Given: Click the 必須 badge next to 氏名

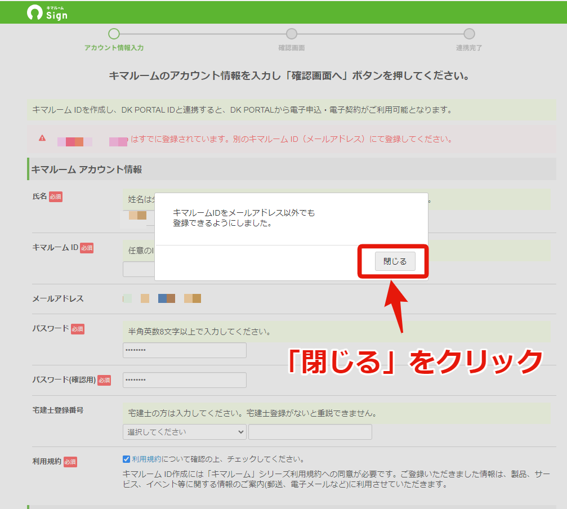Looking at the screenshot, I should pos(56,197).
